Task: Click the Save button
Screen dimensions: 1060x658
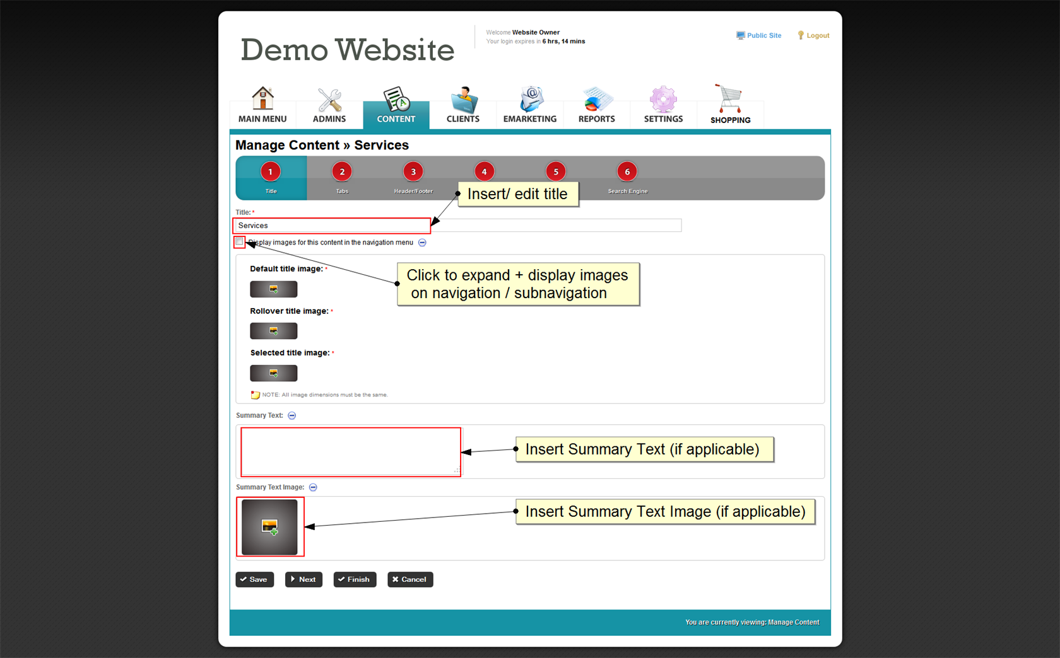Action: click(x=254, y=579)
